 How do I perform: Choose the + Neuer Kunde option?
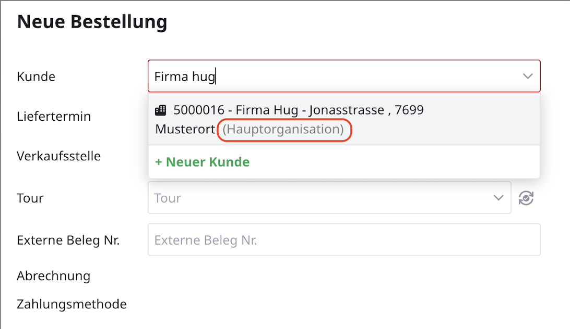point(203,162)
